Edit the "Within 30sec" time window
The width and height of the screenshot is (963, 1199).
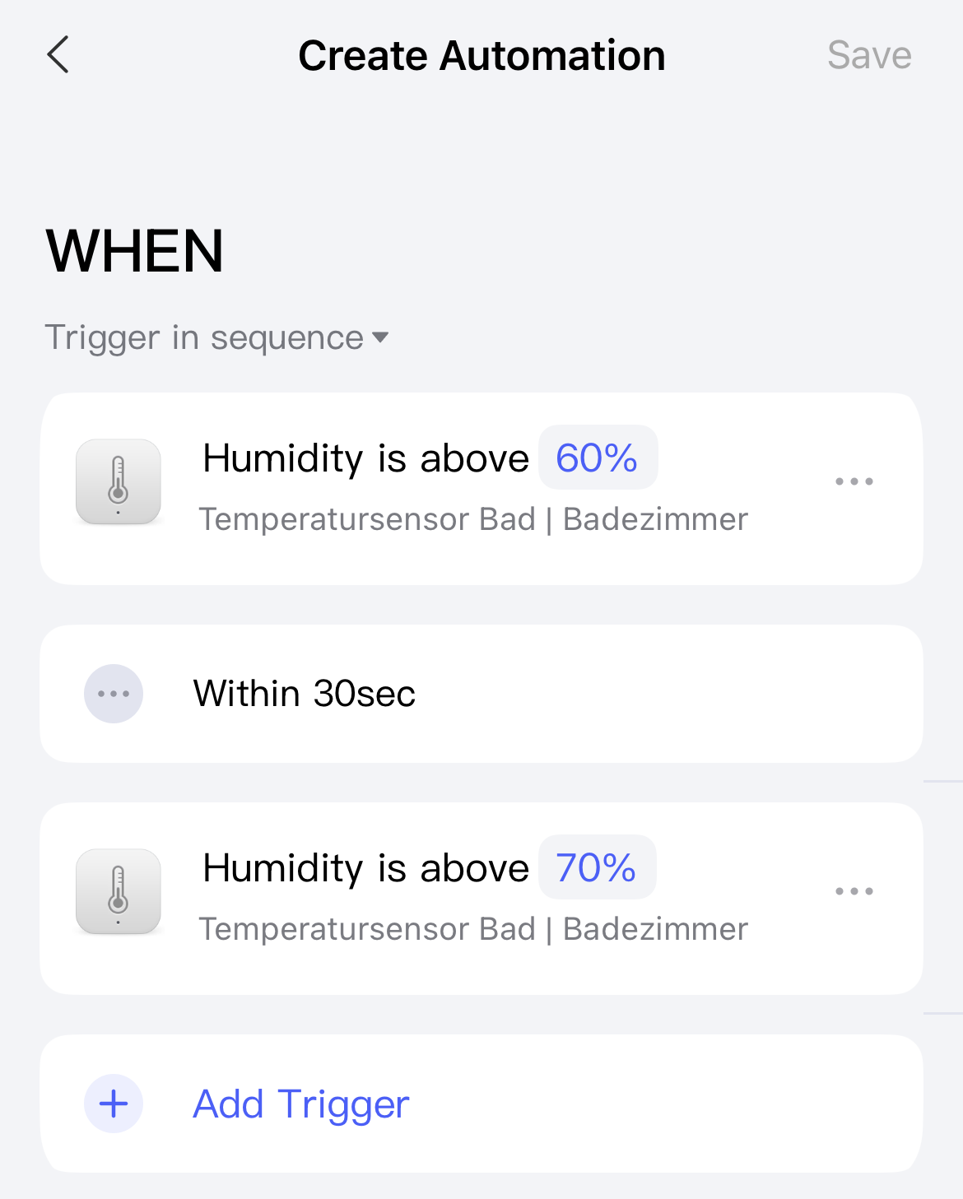pyautogui.click(x=305, y=694)
